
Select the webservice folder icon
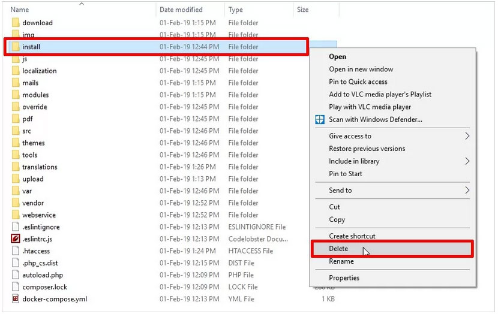[16, 215]
